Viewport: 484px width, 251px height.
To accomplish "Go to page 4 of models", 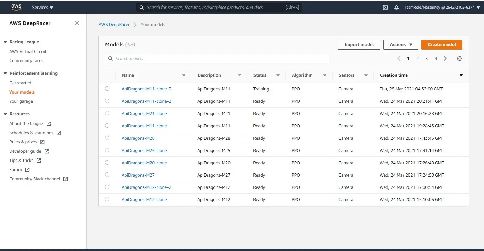I will coord(436,59).
